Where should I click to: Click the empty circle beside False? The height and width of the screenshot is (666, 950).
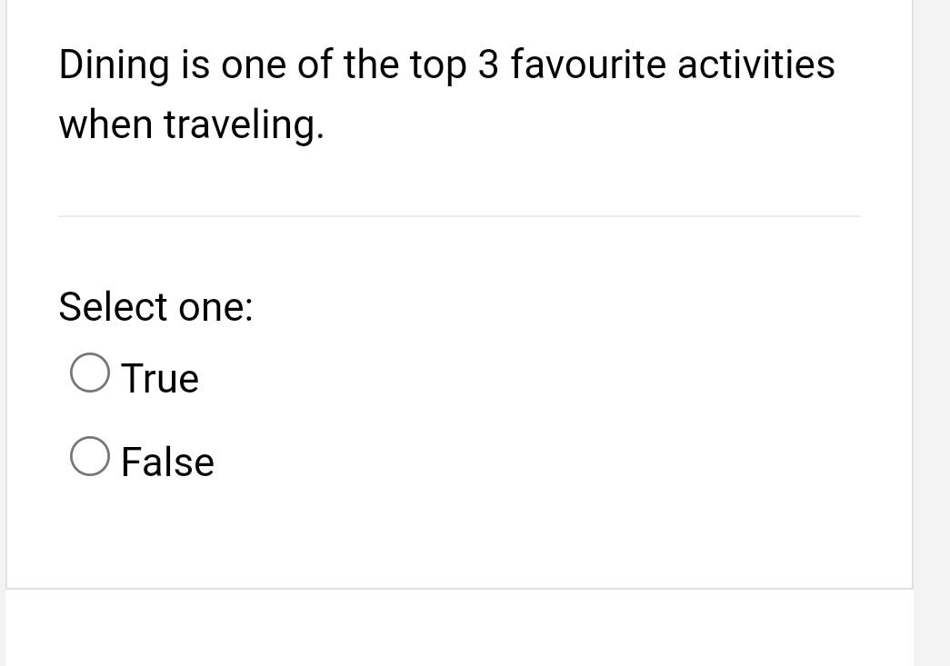[x=89, y=455]
